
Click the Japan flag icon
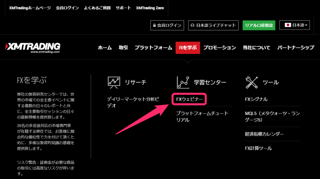tap(288, 25)
